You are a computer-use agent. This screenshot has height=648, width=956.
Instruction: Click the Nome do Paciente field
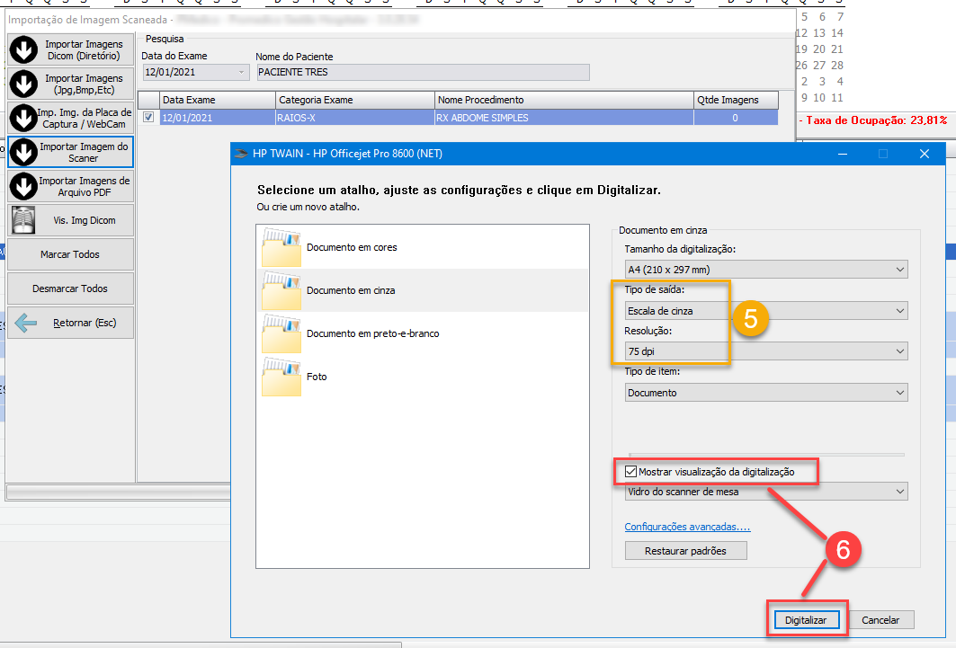coord(423,73)
